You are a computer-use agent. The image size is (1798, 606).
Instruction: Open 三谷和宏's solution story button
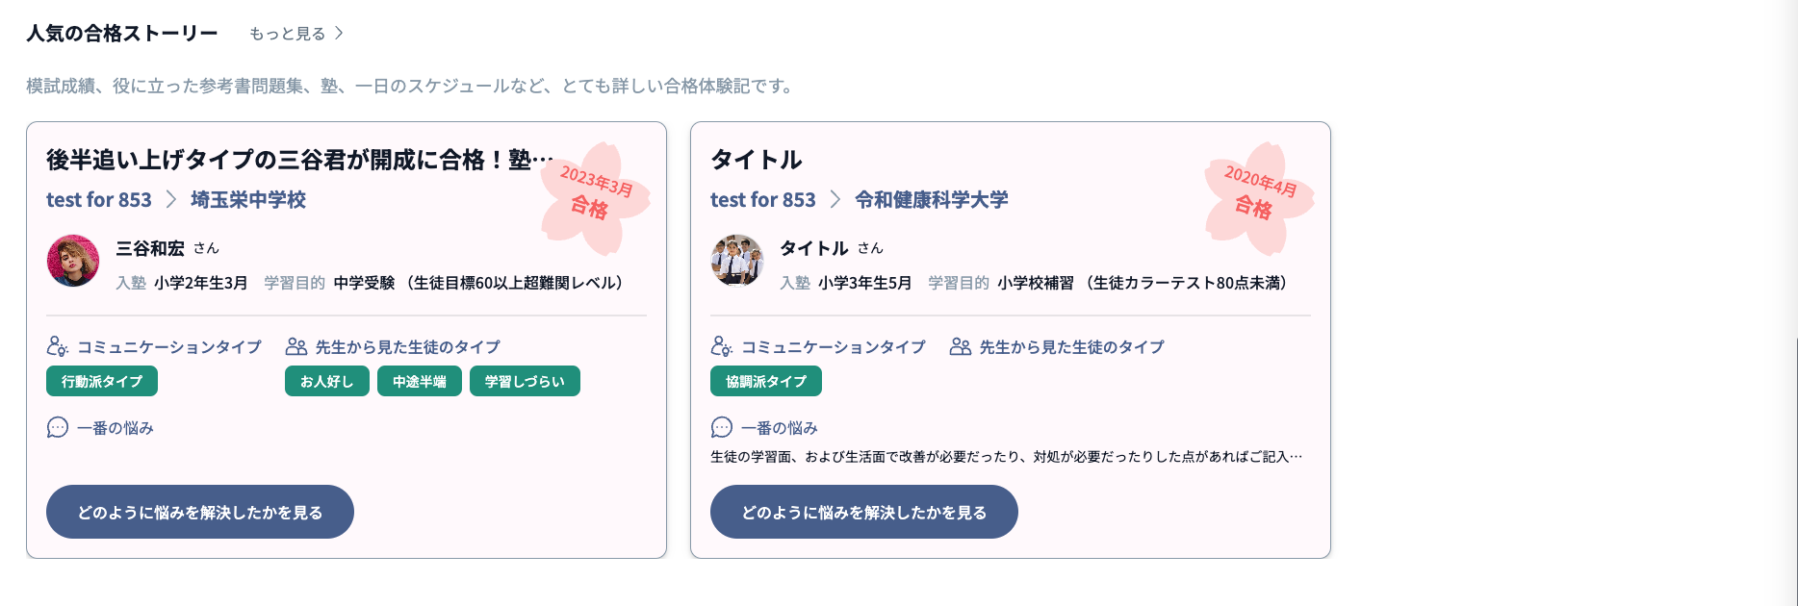click(200, 512)
